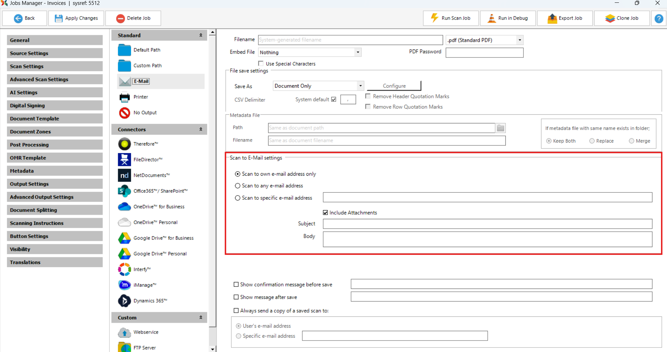Screen dimensions: 667x352
Task: Select the Printer output icon
Action: (124, 97)
